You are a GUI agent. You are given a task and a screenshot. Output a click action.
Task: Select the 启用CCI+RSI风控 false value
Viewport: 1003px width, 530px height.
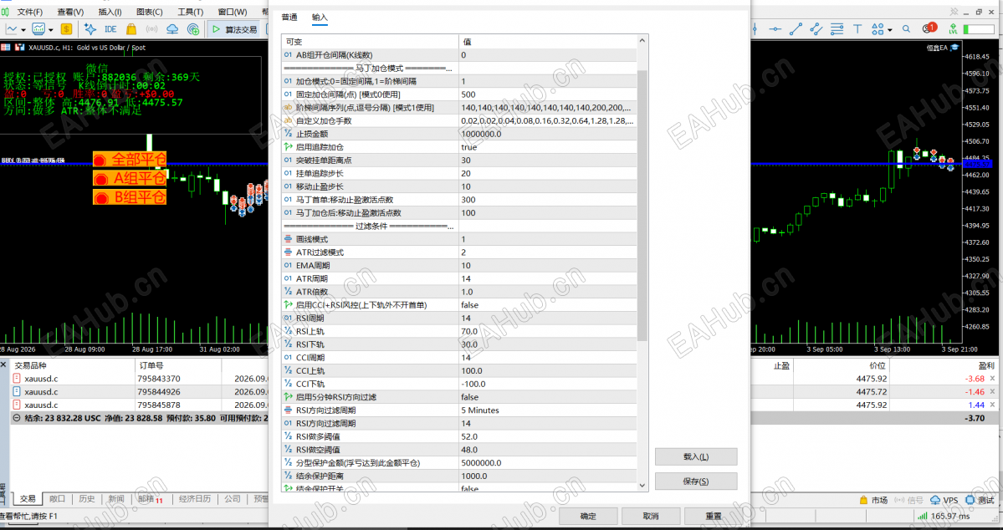point(548,305)
